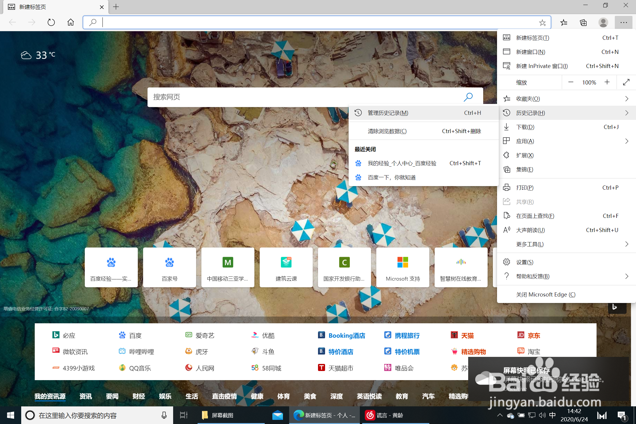Reopen 我的经验_个人中心_百度经验 recently closed
636x424 pixels.
[x=423, y=163]
